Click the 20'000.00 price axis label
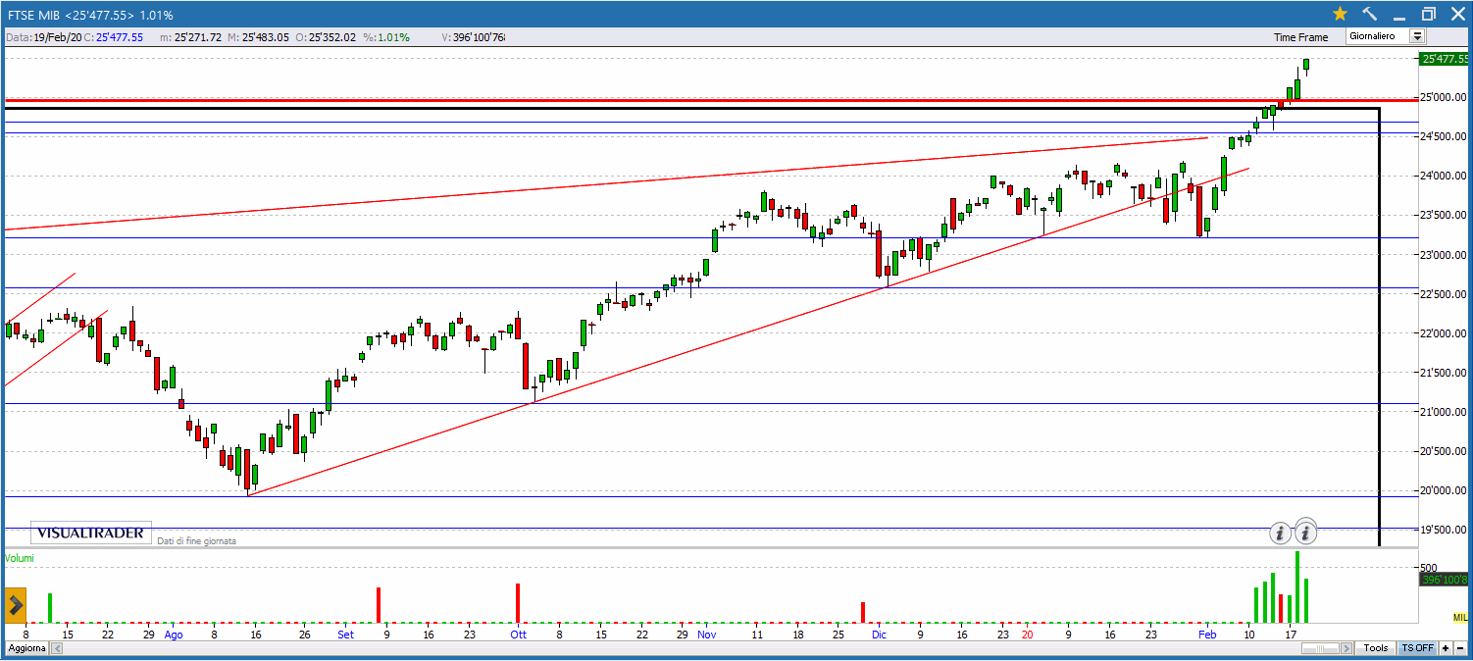 click(1446, 490)
